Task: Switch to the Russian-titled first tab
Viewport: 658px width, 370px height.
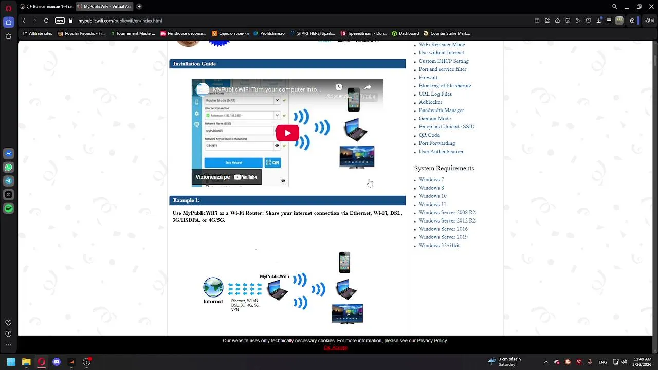Action: 46,7
